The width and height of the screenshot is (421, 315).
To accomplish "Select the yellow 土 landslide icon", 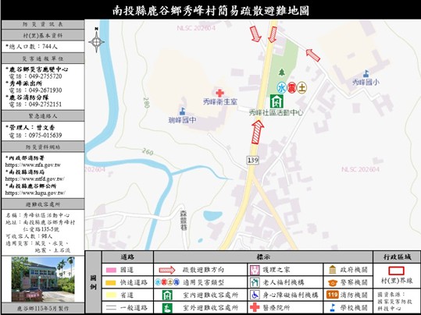I will pos(301,88).
